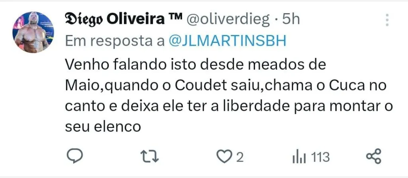Visit the @oliverdieg handle
This screenshot has width=408, height=178.
228,20
